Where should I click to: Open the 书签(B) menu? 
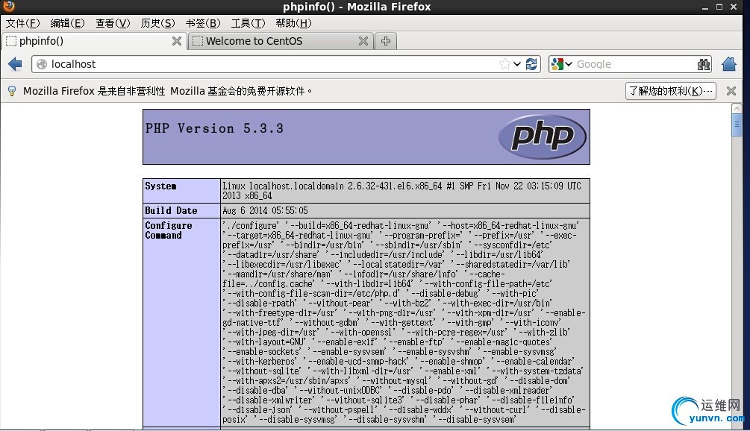(203, 23)
